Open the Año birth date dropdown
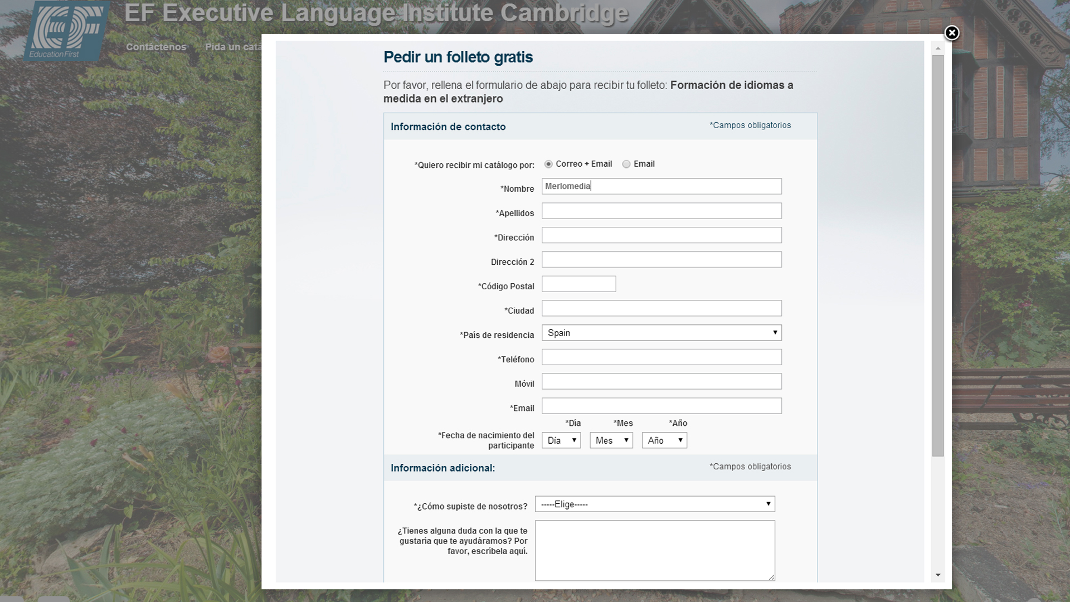The image size is (1070, 602). [x=664, y=440]
